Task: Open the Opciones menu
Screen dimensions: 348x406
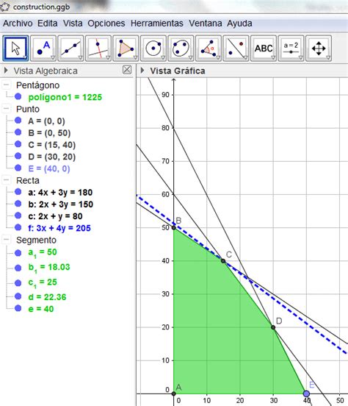Action: [106, 24]
